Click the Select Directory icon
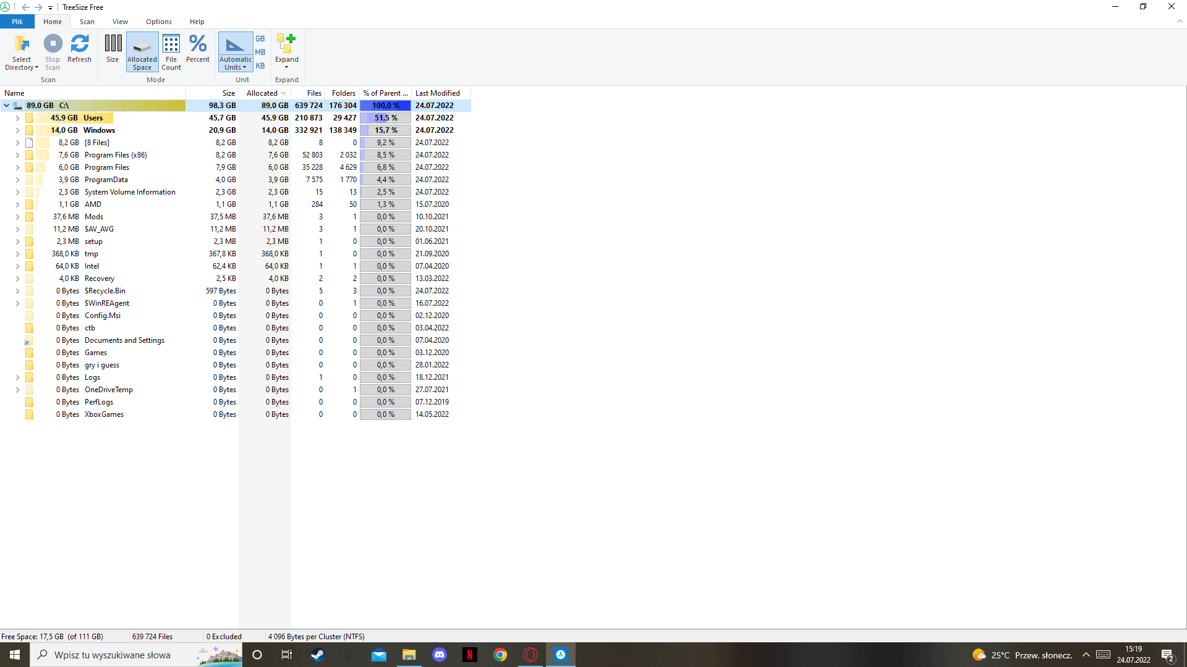The width and height of the screenshot is (1187, 667). coord(22,44)
